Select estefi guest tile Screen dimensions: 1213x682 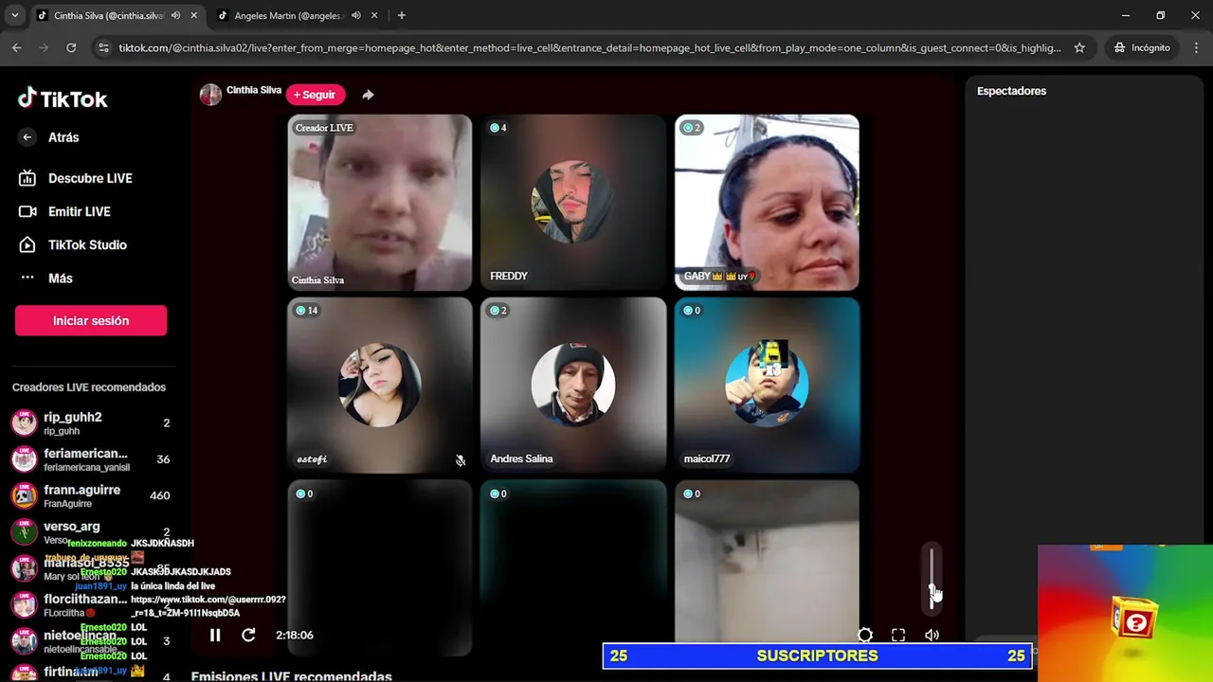click(380, 385)
